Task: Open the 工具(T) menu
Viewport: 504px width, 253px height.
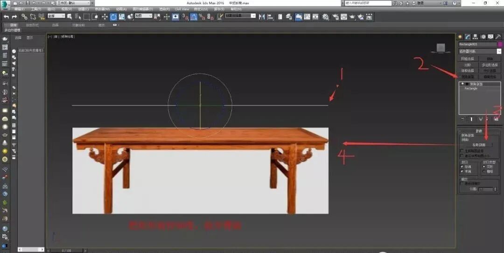Action: point(35,9)
